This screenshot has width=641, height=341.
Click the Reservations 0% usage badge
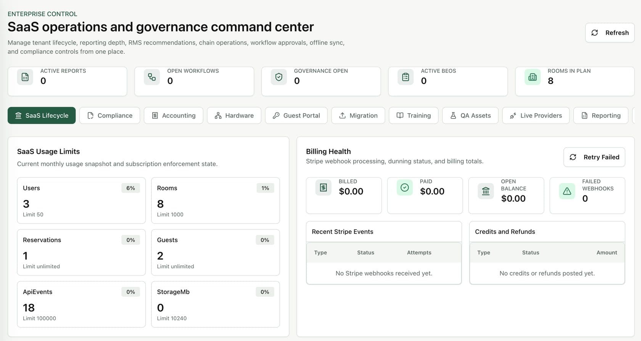pyautogui.click(x=131, y=240)
